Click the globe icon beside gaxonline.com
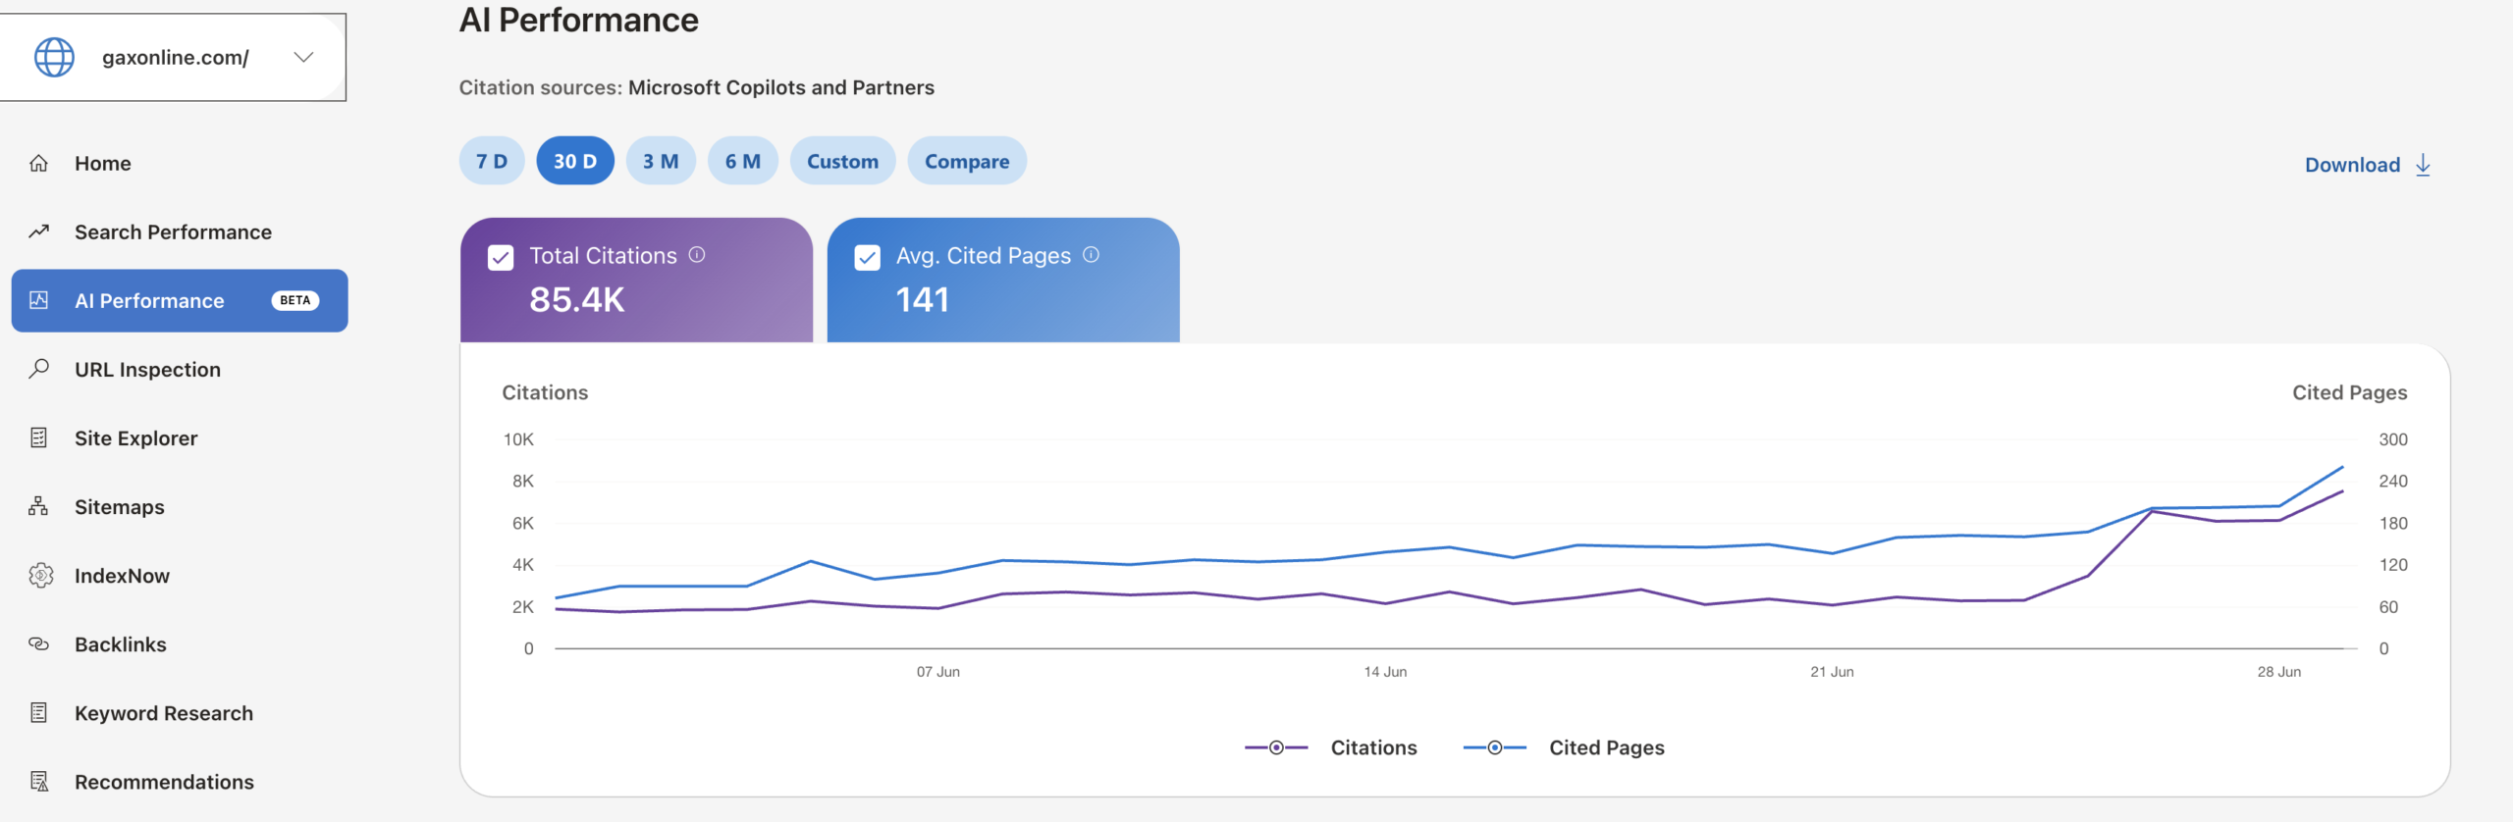The width and height of the screenshot is (2513, 822). click(54, 57)
